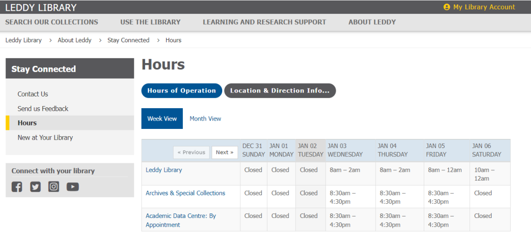Click Archives Saturday Closed cell

(490, 197)
